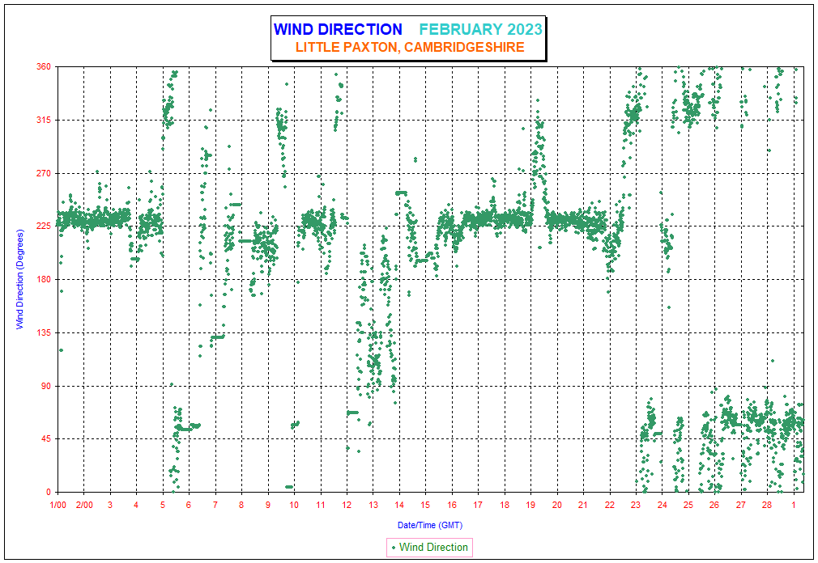
Task: Click the x-axis label for day 18
Action: click(x=505, y=505)
